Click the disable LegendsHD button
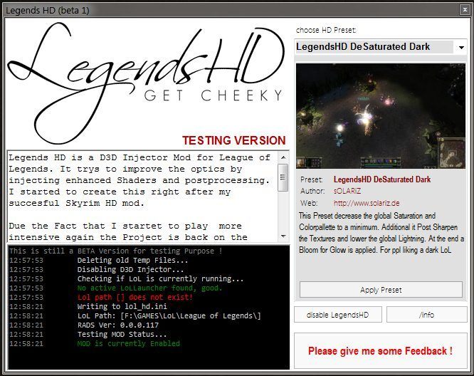Screen dimensions: 474x376 pyautogui.click(x=337, y=315)
